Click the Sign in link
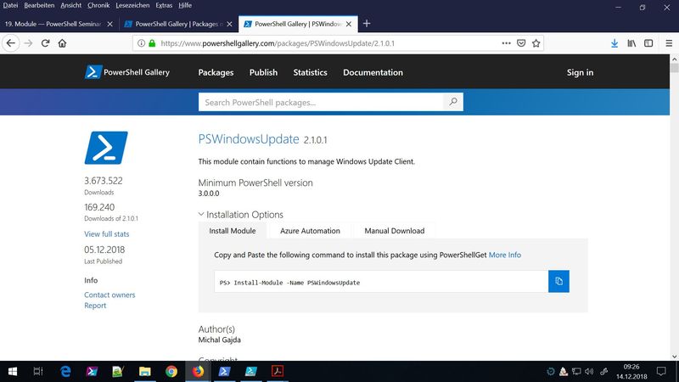This screenshot has height=382, width=679. (x=580, y=72)
